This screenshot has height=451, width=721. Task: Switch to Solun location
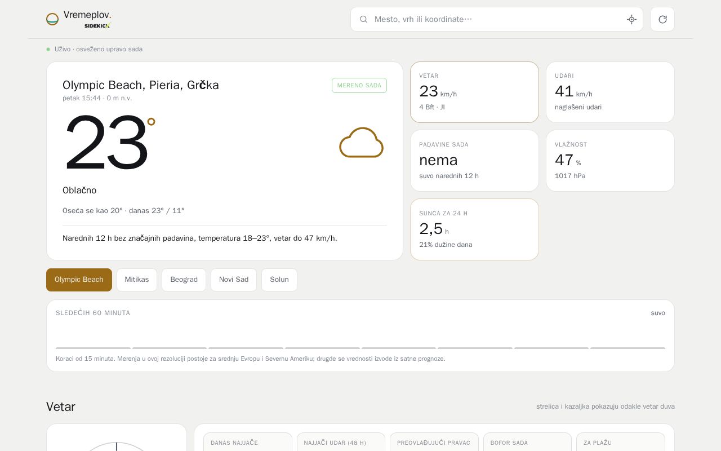[x=279, y=280]
